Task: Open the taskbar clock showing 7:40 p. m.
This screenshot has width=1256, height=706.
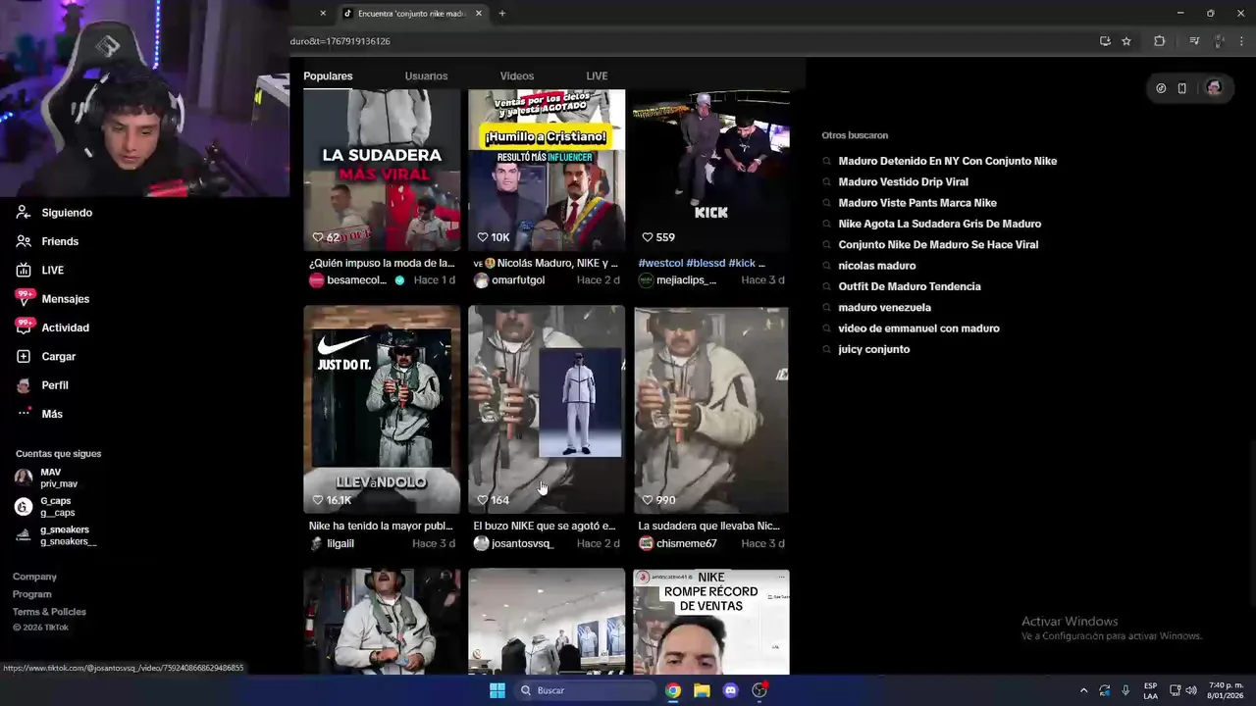Action: coord(1226,690)
